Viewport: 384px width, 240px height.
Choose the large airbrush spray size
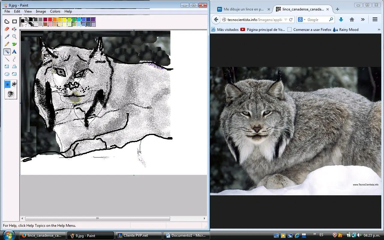point(11,94)
